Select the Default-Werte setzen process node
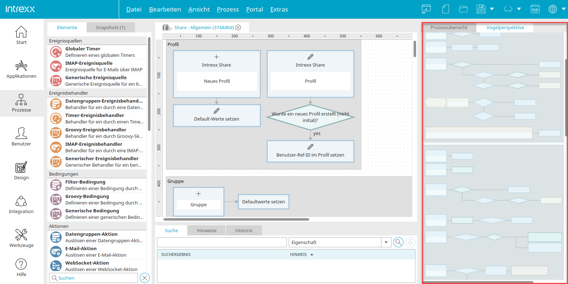Viewport: 568px width, 284px height. 217,116
